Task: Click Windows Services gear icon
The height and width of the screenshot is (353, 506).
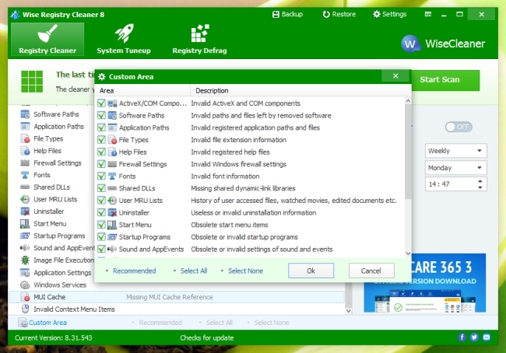Action: pyautogui.click(x=25, y=285)
